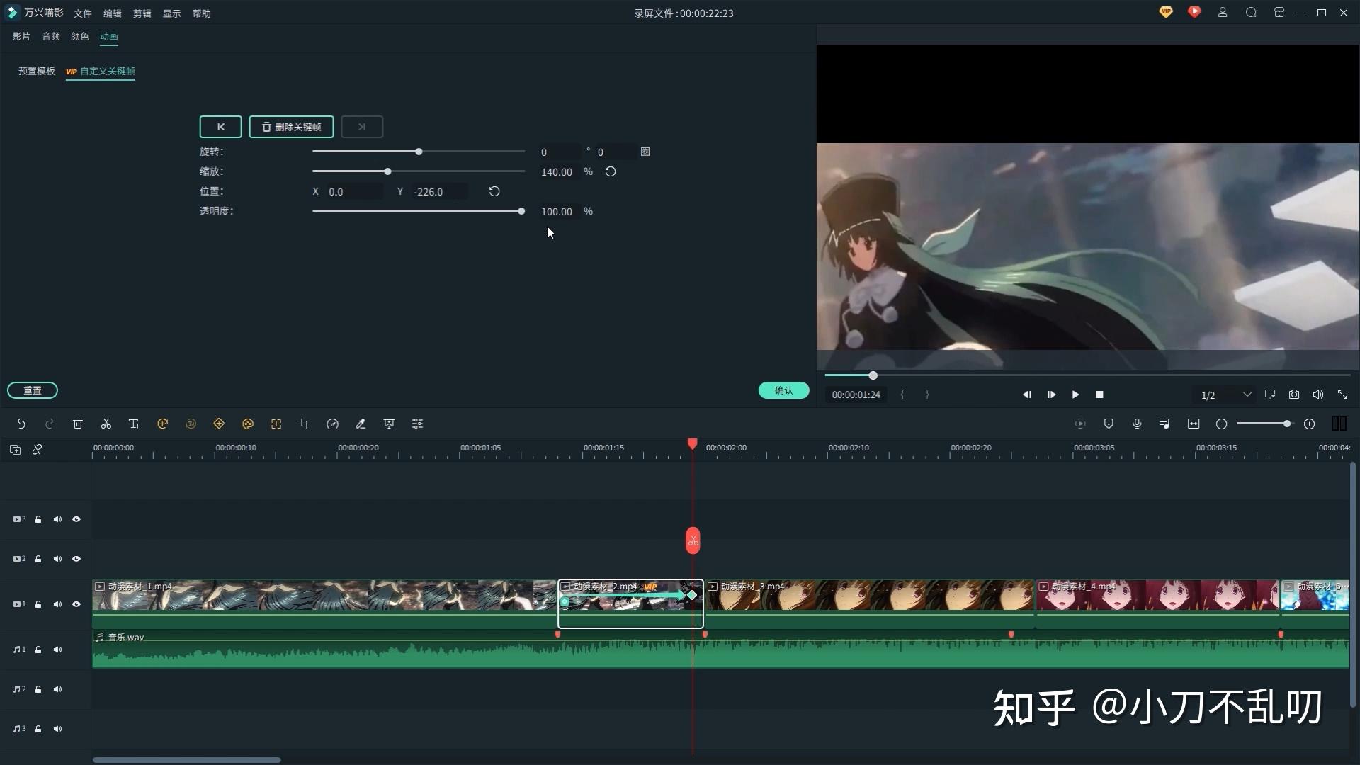
Task: Click the timeline horizontal scrollbar
Action: tap(187, 760)
